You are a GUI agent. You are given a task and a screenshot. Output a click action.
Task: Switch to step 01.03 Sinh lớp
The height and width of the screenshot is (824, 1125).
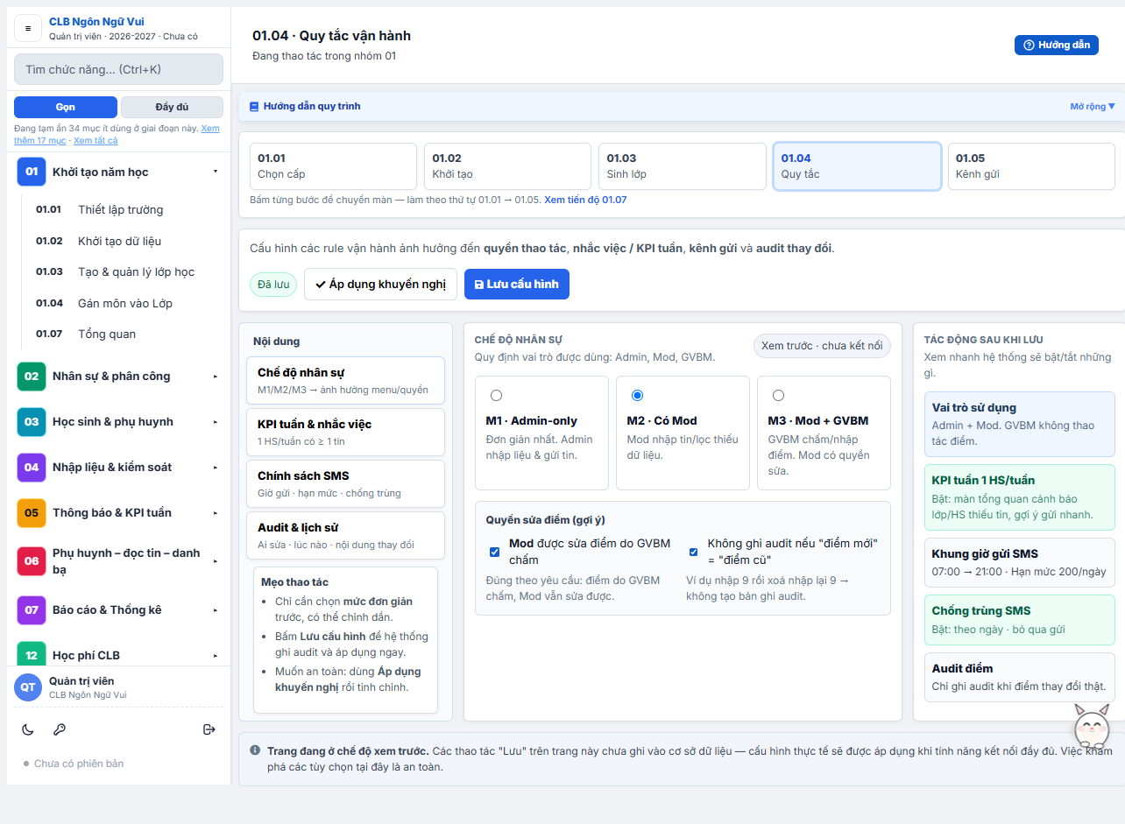(682, 166)
